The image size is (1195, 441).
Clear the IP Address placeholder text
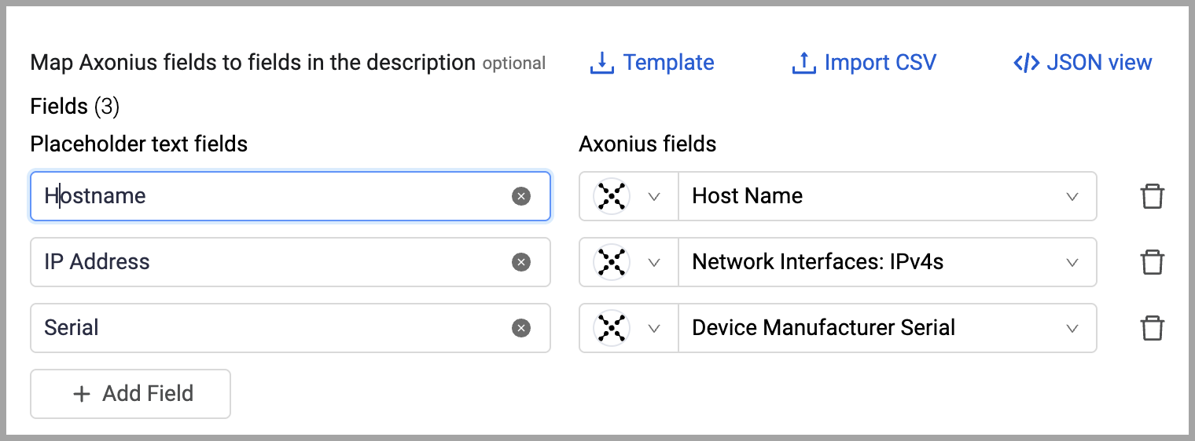coord(521,262)
